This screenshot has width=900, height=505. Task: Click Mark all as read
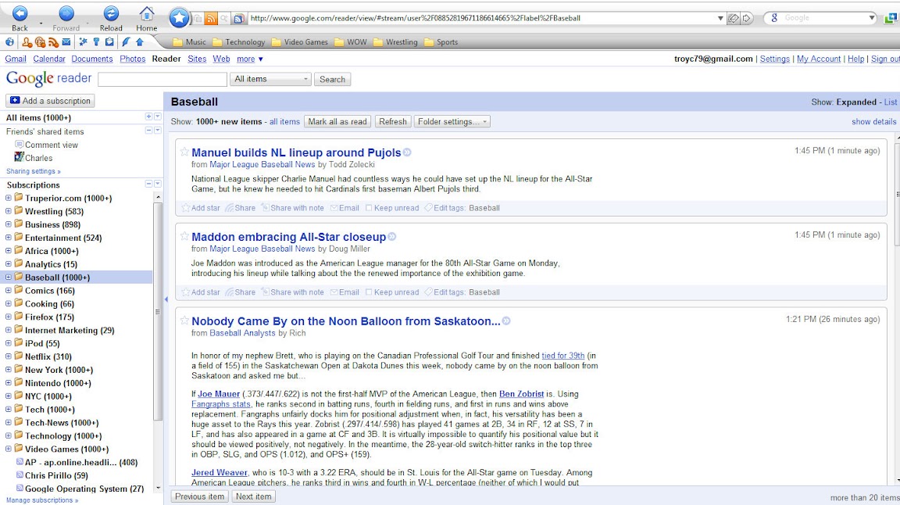[337, 122]
